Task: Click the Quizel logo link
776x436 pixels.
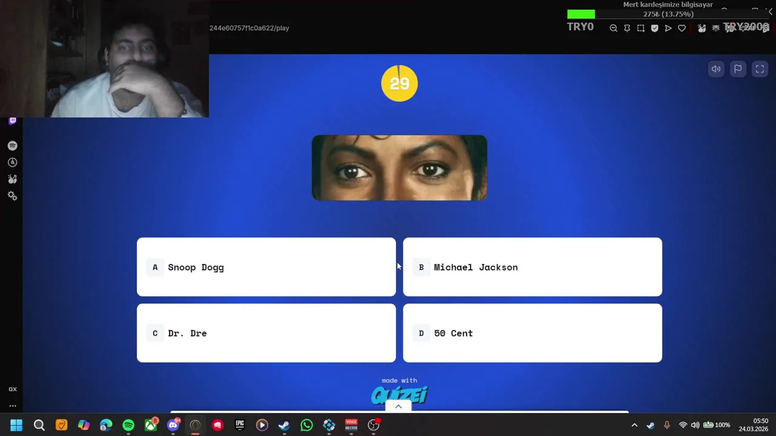Action: point(400,395)
